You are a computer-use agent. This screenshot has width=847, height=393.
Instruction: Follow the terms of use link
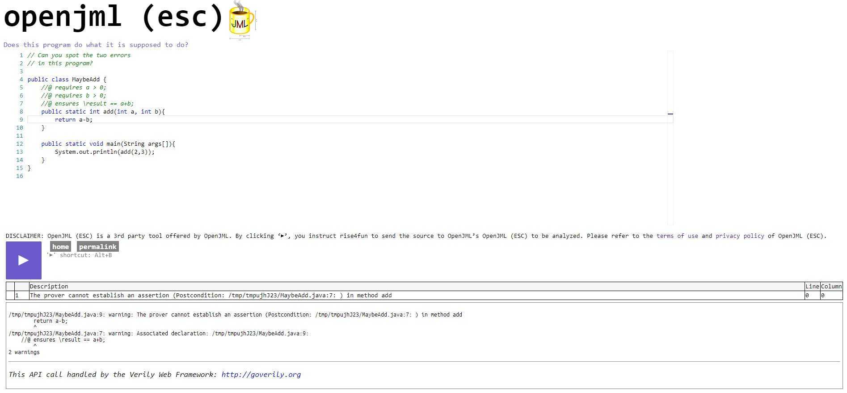click(677, 236)
